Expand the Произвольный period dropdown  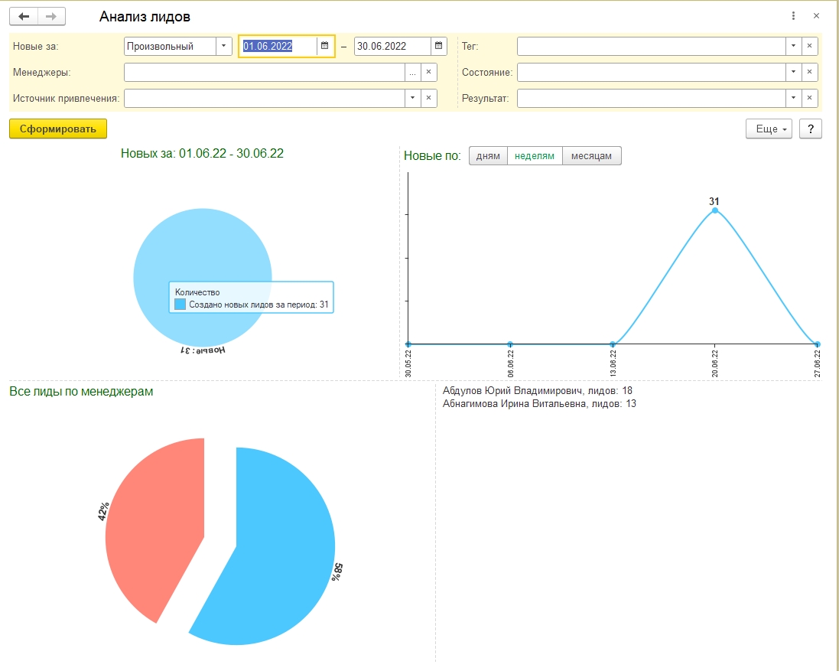click(223, 46)
